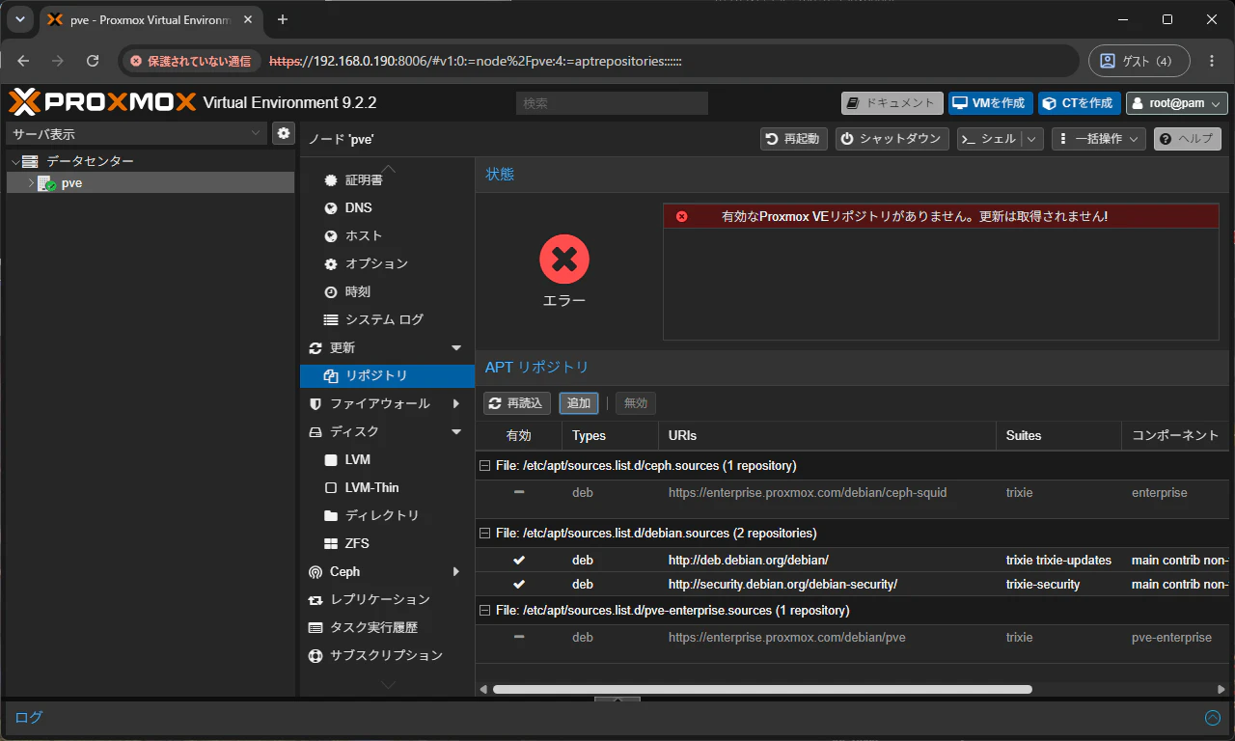Toggle the collapse box for ceph.sources file group
Image resolution: width=1235 pixels, height=741 pixels.
coord(485,466)
